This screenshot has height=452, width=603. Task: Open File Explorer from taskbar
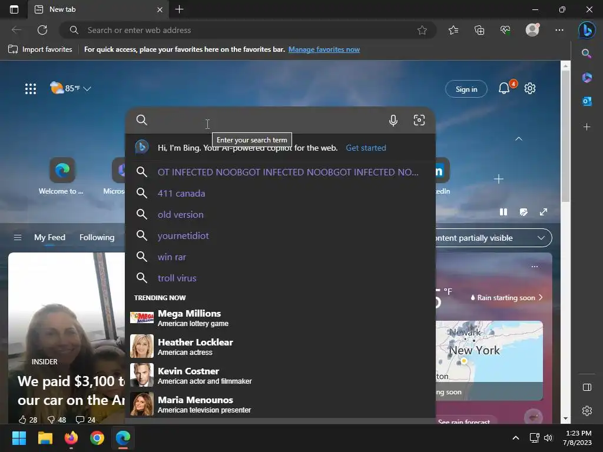(x=45, y=438)
